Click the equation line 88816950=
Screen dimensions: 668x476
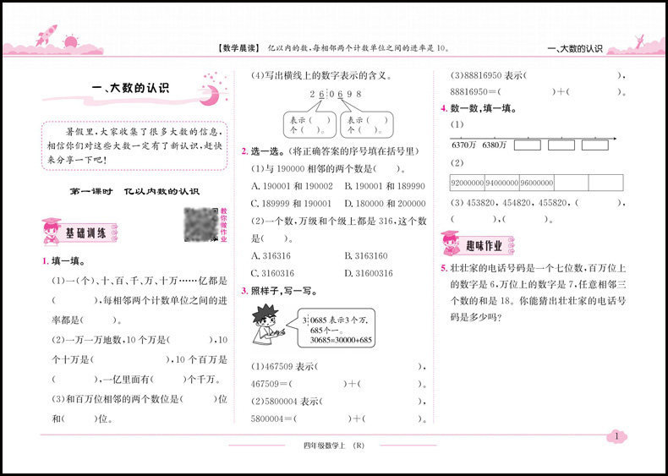point(538,92)
